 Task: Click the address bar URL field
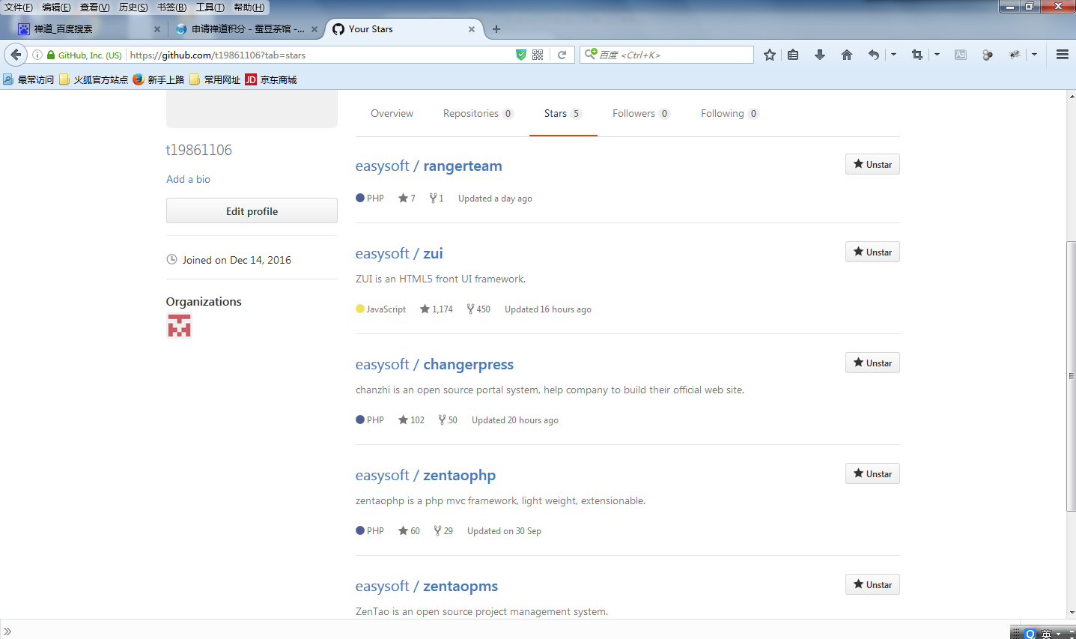[320, 55]
